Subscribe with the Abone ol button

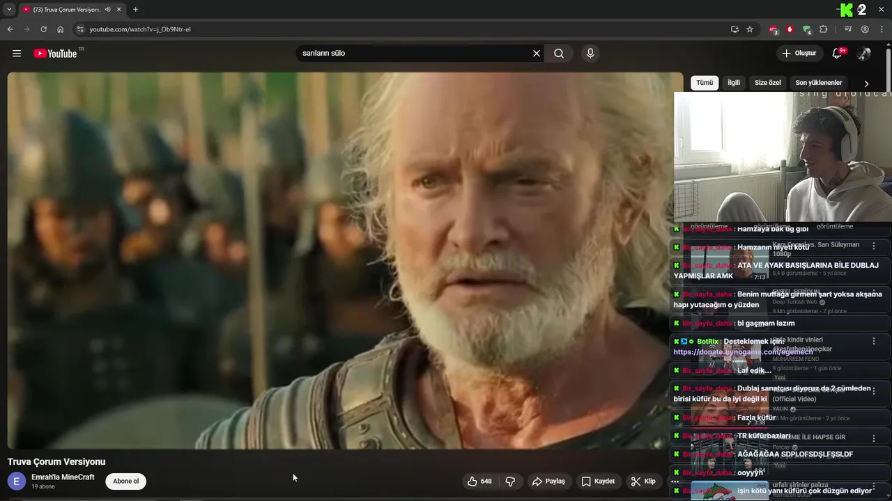tap(126, 482)
